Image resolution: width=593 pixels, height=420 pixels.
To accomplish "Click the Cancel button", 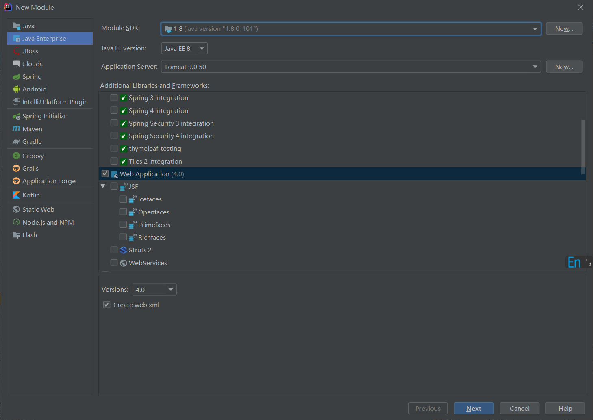I will coord(519,409).
